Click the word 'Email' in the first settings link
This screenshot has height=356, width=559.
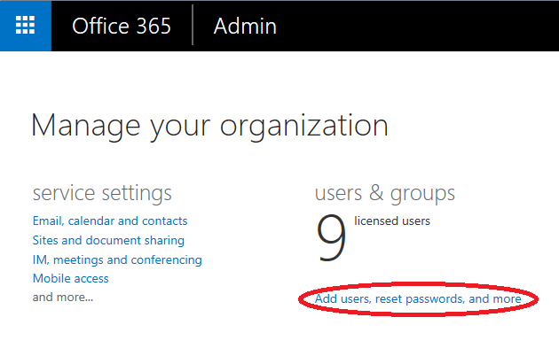48,221
